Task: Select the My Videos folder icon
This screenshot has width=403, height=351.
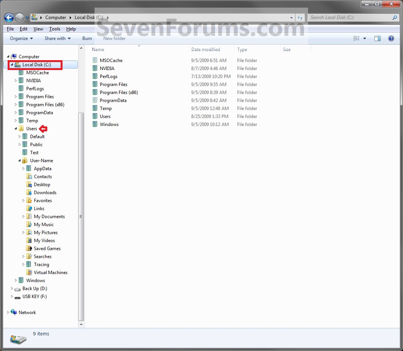Action: coord(29,241)
